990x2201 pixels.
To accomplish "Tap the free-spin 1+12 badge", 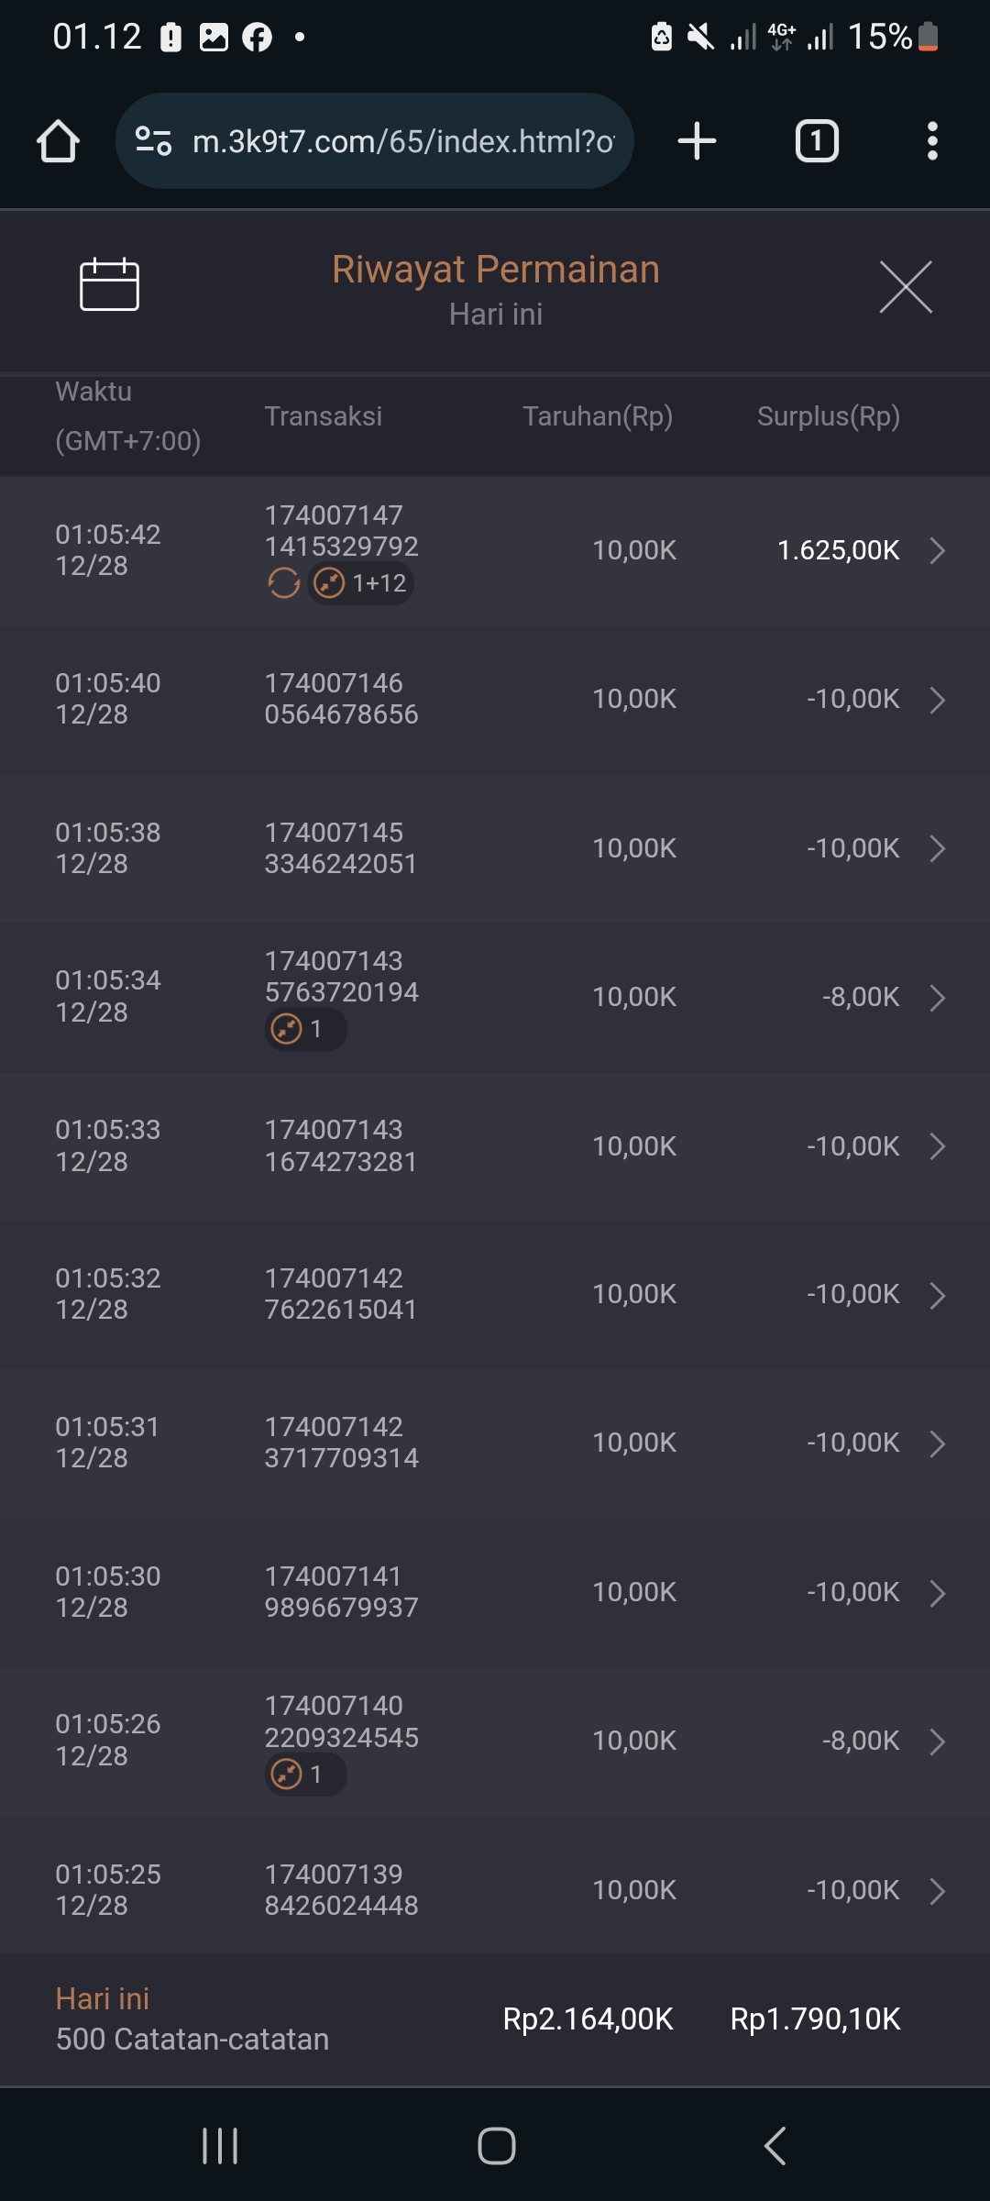I will coord(361,583).
